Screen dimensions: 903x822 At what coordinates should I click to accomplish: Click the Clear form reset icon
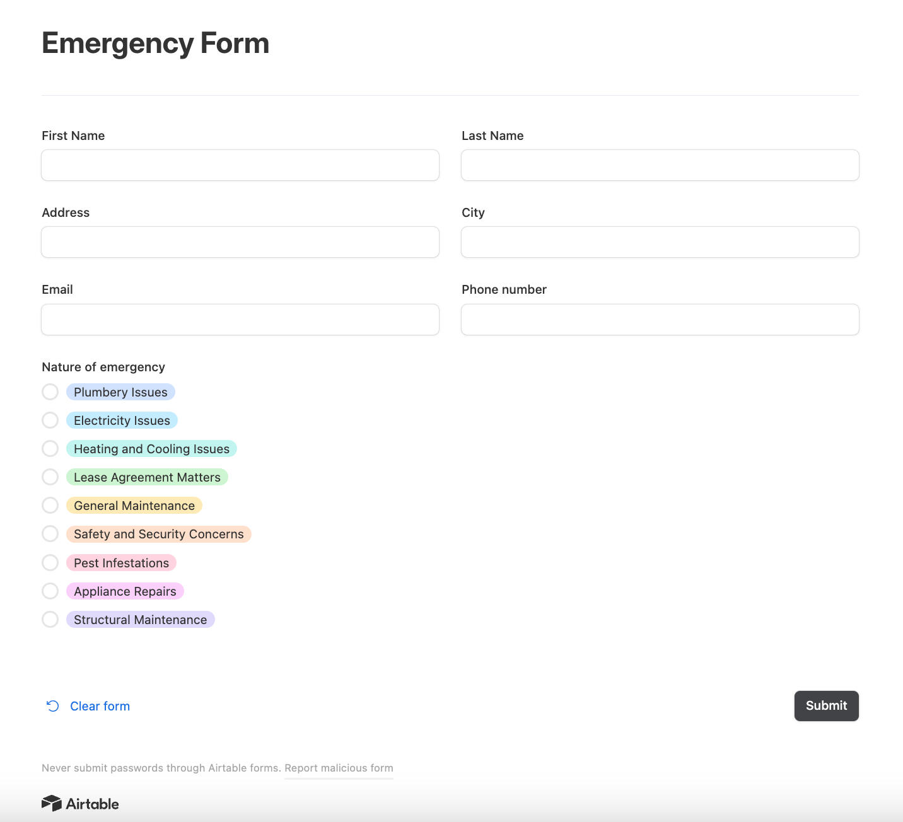tap(53, 706)
